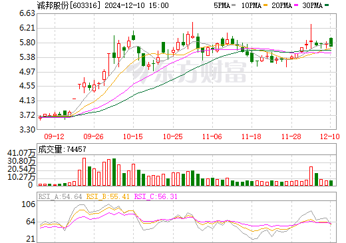The height and width of the screenshot is (243, 346).
Task: Click the 6.63 price axis label
Action: [27, 13]
